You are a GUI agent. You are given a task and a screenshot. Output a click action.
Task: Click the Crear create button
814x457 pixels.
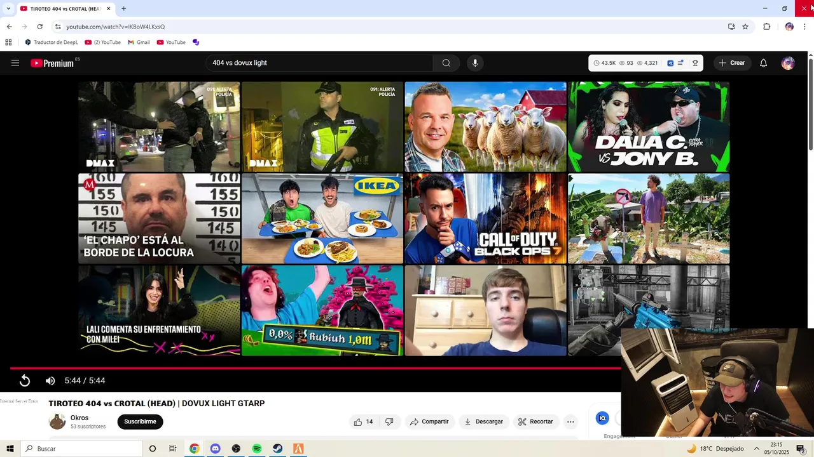point(732,63)
